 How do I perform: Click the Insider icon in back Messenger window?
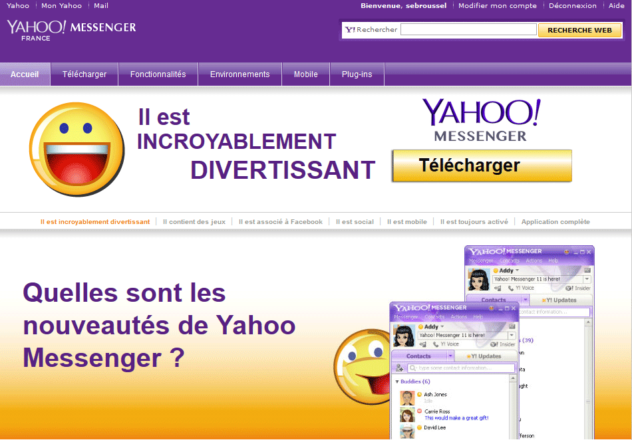pyautogui.click(x=569, y=288)
